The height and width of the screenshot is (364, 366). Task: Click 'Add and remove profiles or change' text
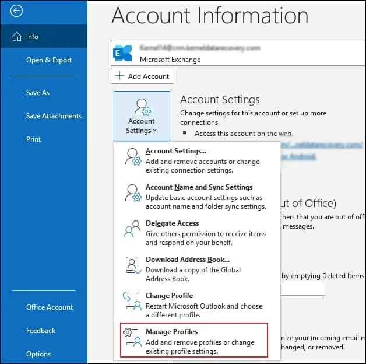(x=200, y=342)
